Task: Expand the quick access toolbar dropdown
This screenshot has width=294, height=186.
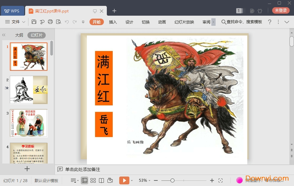Action: (83, 22)
